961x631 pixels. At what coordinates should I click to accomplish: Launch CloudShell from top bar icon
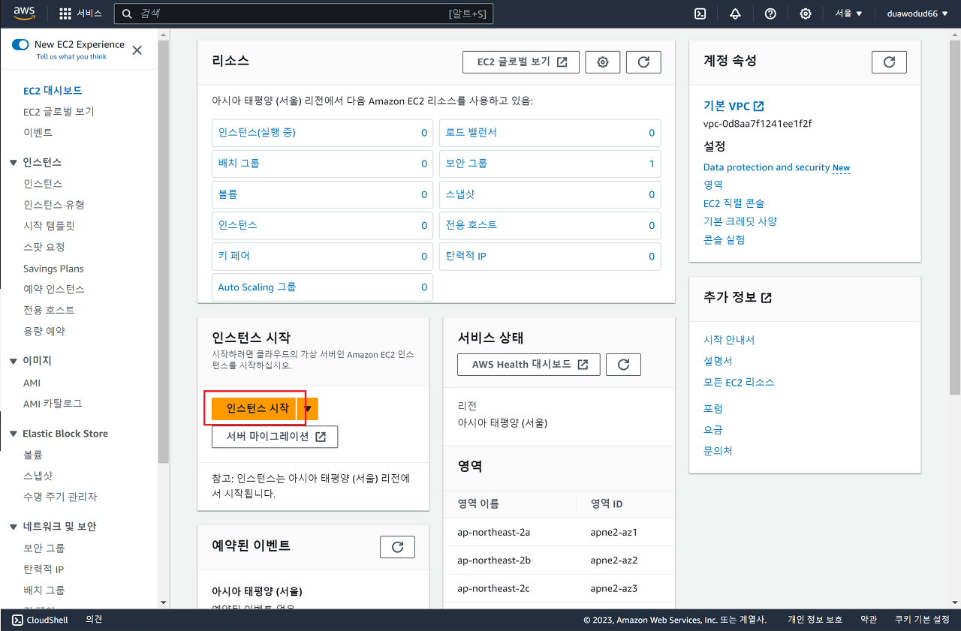[699, 14]
